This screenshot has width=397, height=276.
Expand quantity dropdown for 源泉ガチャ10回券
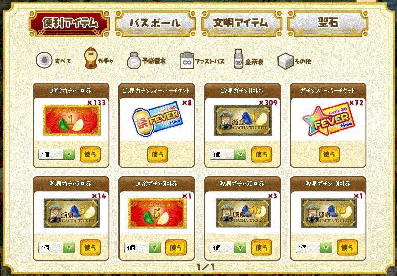tap(314, 248)
